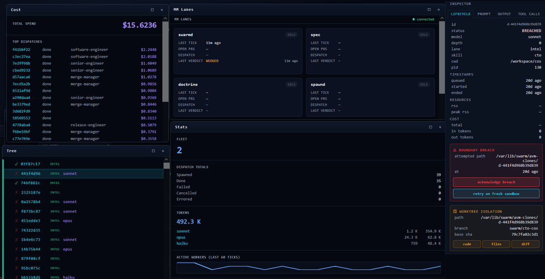Click the green checkmark beside 746f882c
The width and height of the screenshot is (545, 279).
coord(16,183)
